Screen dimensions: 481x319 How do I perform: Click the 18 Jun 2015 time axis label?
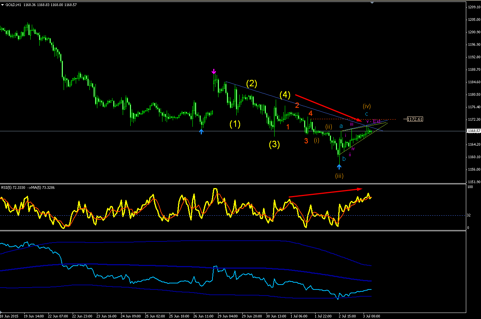tap(9, 316)
